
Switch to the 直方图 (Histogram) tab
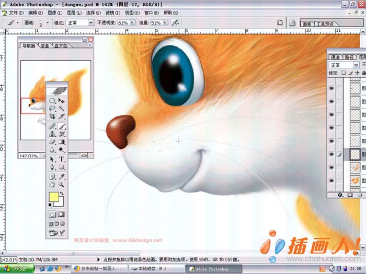coord(61,46)
